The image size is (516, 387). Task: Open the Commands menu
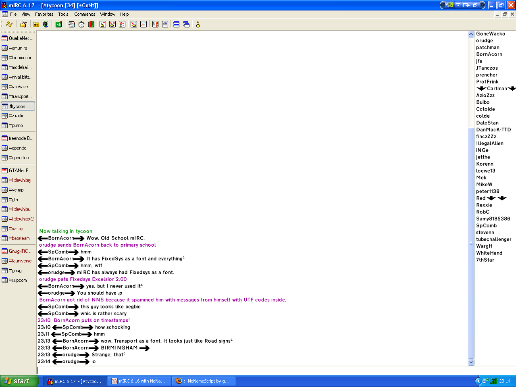click(x=85, y=14)
